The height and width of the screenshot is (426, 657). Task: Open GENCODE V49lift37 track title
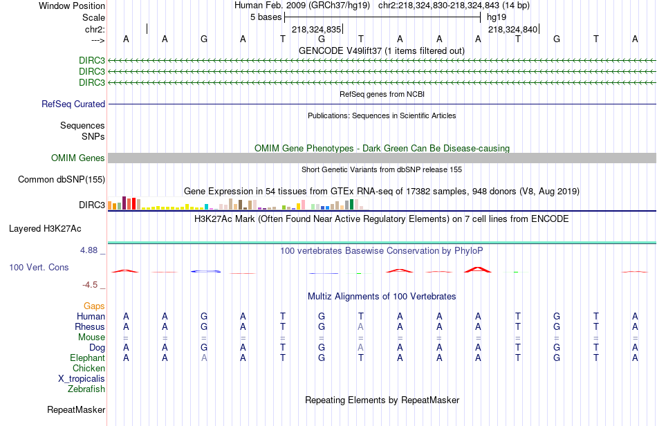[382, 50]
